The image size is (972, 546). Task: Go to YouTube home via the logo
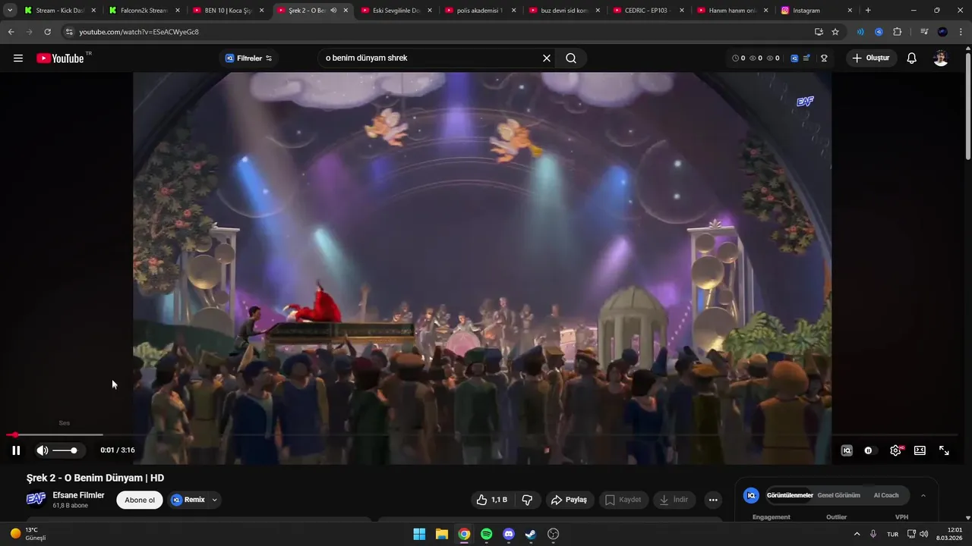61,58
